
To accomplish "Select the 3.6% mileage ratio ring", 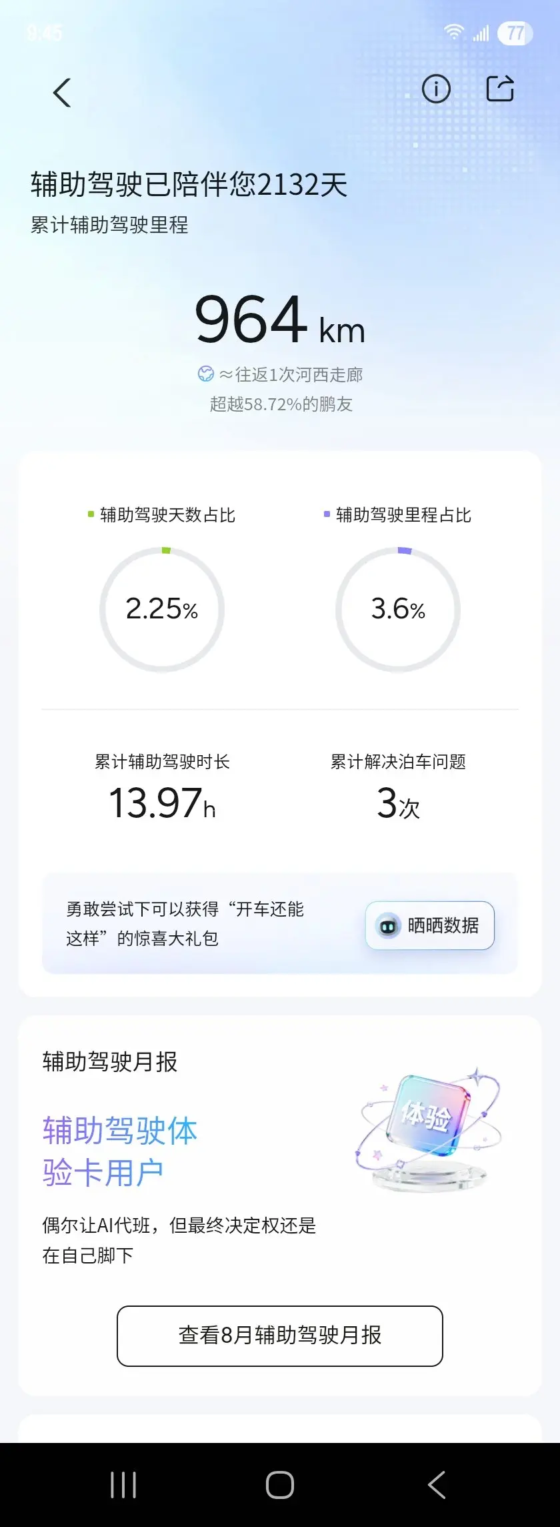I will click(398, 609).
